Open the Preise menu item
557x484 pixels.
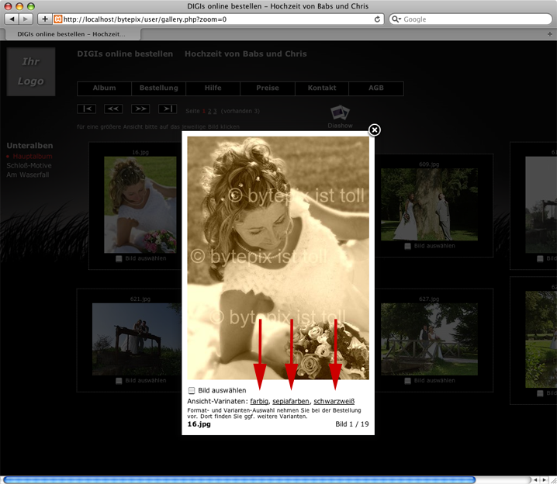268,88
